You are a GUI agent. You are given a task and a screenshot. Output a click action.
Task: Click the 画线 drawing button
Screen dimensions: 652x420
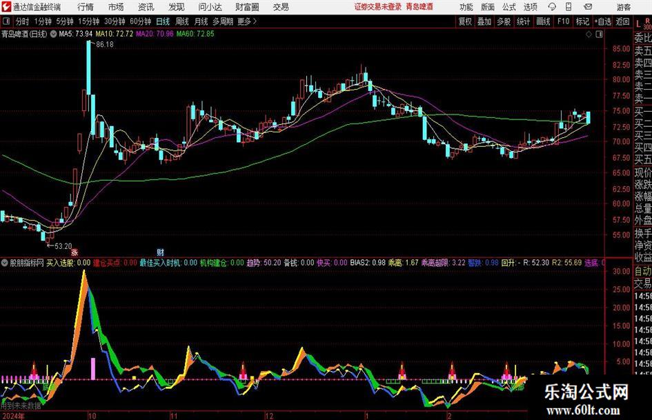[x=544, y=21]
